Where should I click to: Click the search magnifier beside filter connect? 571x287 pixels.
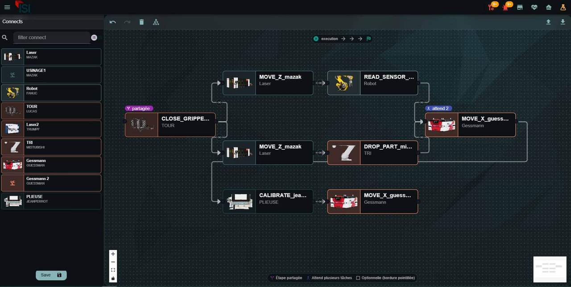pos(5,38)
